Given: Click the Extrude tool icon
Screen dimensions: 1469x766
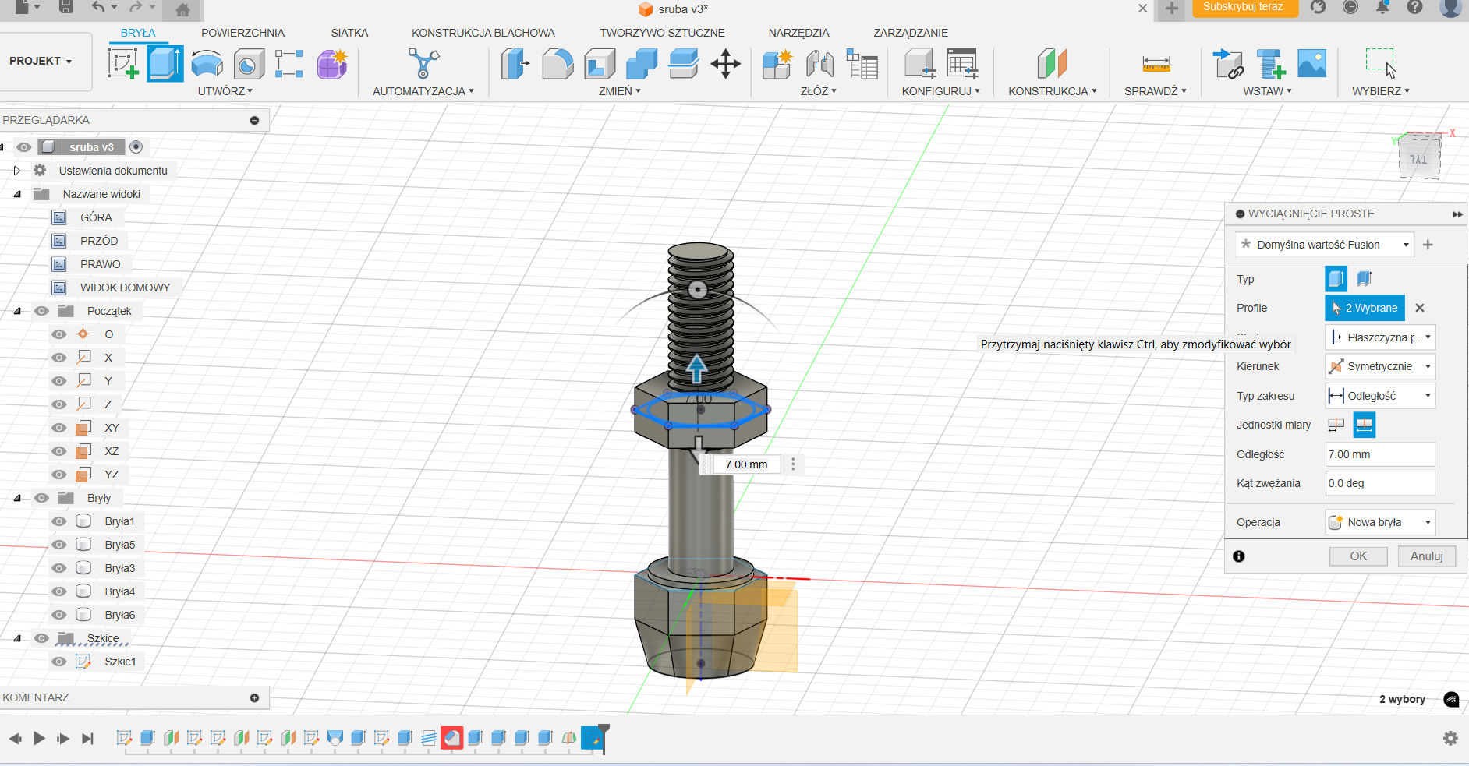Looking at the screenshot, I should [x=165, y=64].
